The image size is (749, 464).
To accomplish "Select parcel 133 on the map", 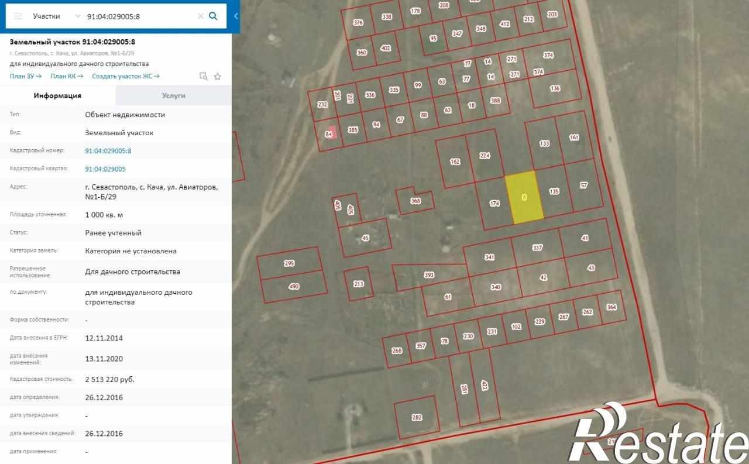I will click(x=544, y=143).
